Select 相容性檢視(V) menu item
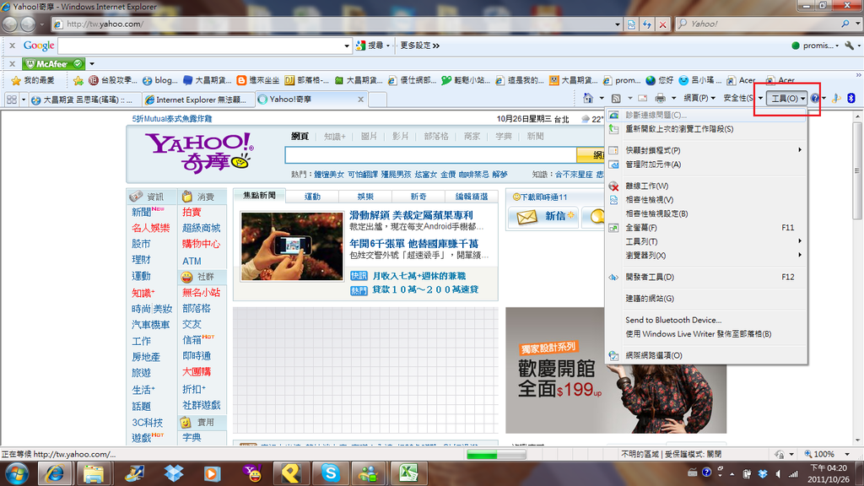This screenshot has width=864, height=486. coord(706,199)
